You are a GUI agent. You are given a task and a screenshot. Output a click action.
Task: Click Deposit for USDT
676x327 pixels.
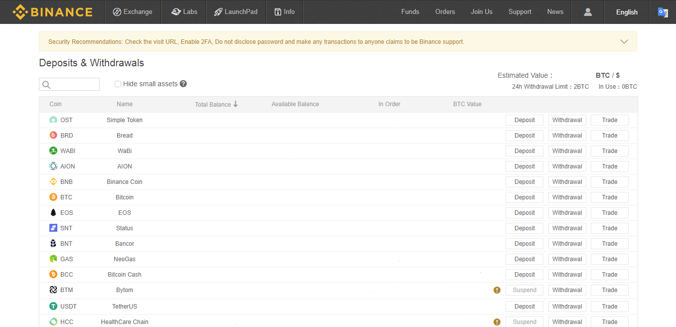[x=524, y=307]
